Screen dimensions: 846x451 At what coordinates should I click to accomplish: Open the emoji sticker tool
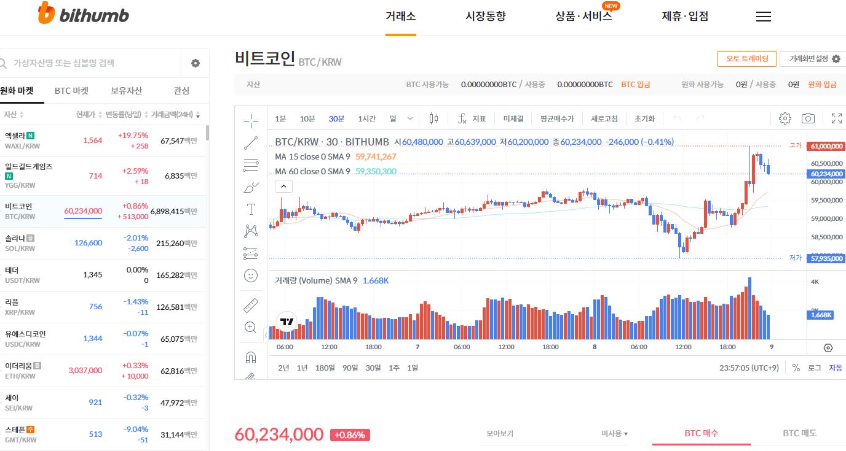(251, 276)
